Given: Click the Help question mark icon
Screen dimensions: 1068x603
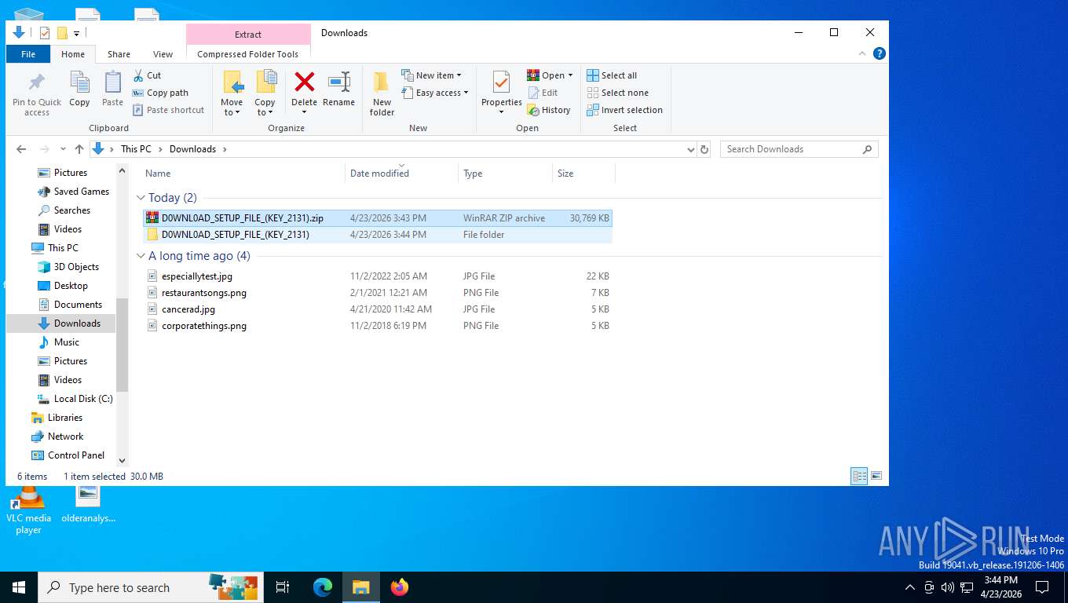Looking at the screenshot, I should (880, 53).
